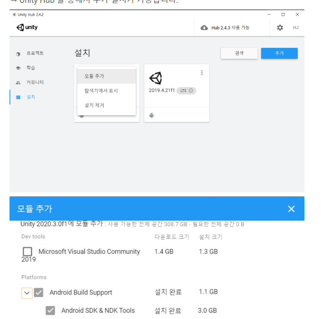Collapse Android Build Support chevron
The image size is (325, 319).
(27, 293)
